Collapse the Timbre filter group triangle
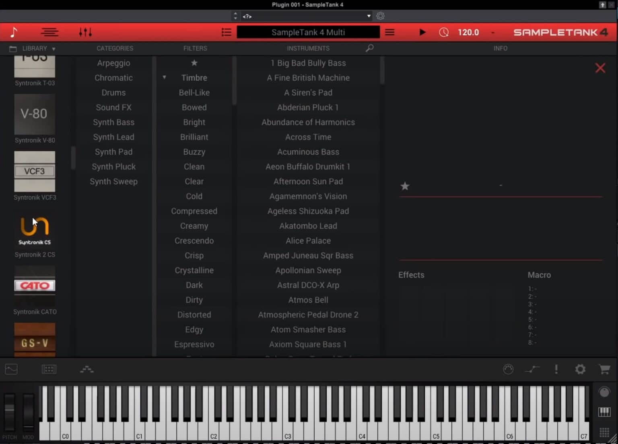Viewport: 618px width, 444px height. (x=164, y=77)
